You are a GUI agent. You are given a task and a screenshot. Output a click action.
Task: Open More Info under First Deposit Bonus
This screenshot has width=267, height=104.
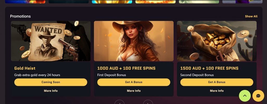point(134,91)
